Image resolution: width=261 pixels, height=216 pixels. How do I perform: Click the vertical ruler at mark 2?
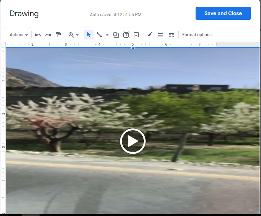[3, 114]
